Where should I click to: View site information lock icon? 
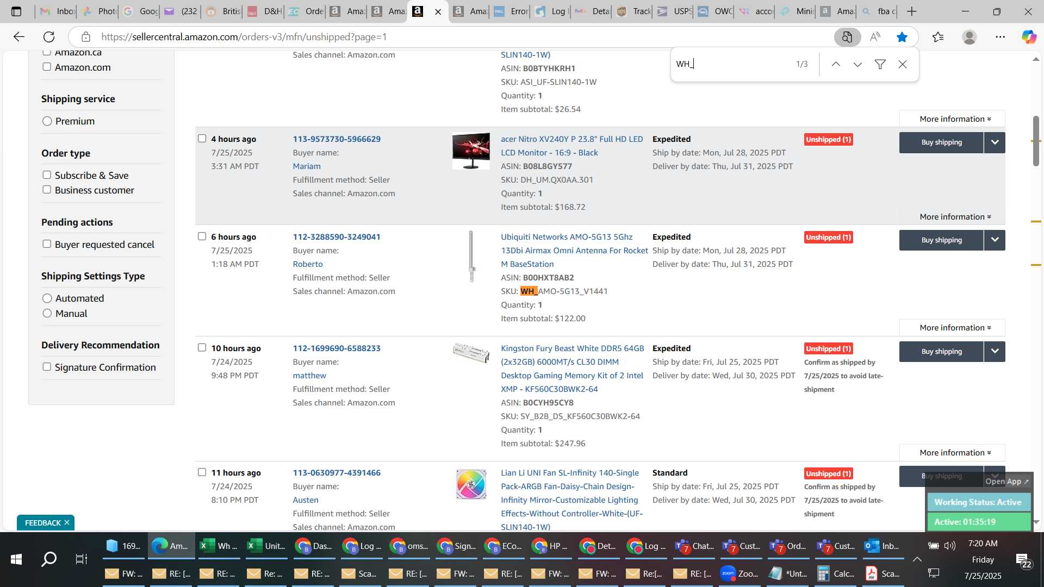(85, 37)
